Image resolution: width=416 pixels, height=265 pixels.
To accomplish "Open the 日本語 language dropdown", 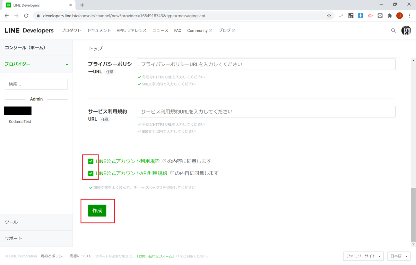I will tap(398, 256).
